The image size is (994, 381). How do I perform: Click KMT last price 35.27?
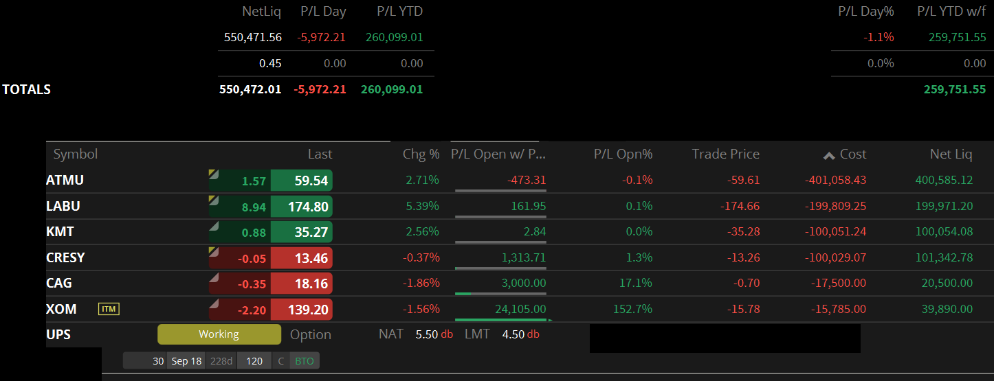tap(302, 232)
